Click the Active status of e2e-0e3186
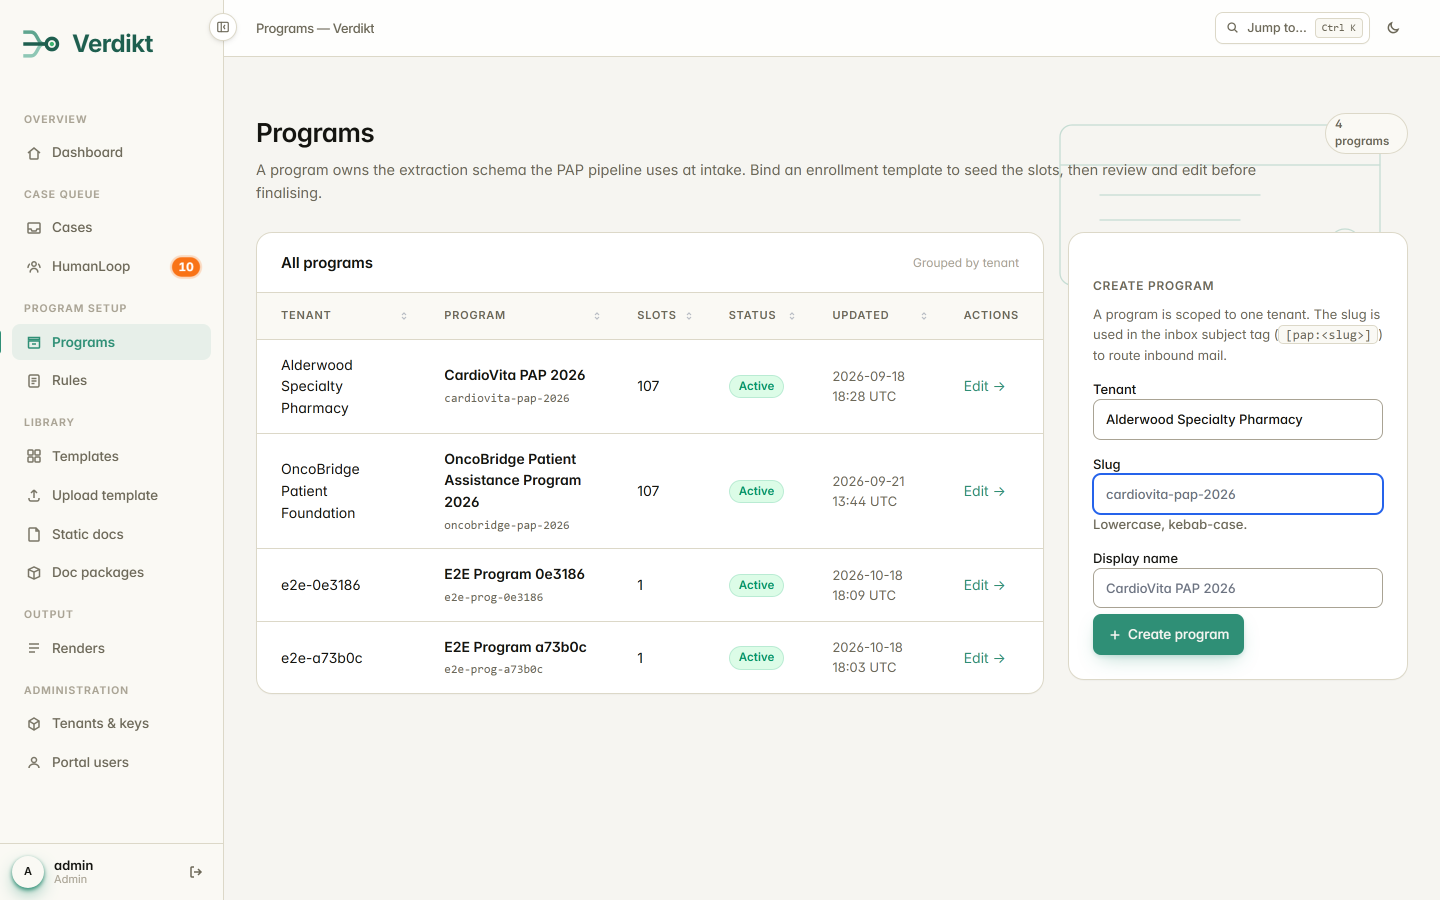Image resolution: width=1440 pixels, height=900 pixels. (x=756, y=585)
